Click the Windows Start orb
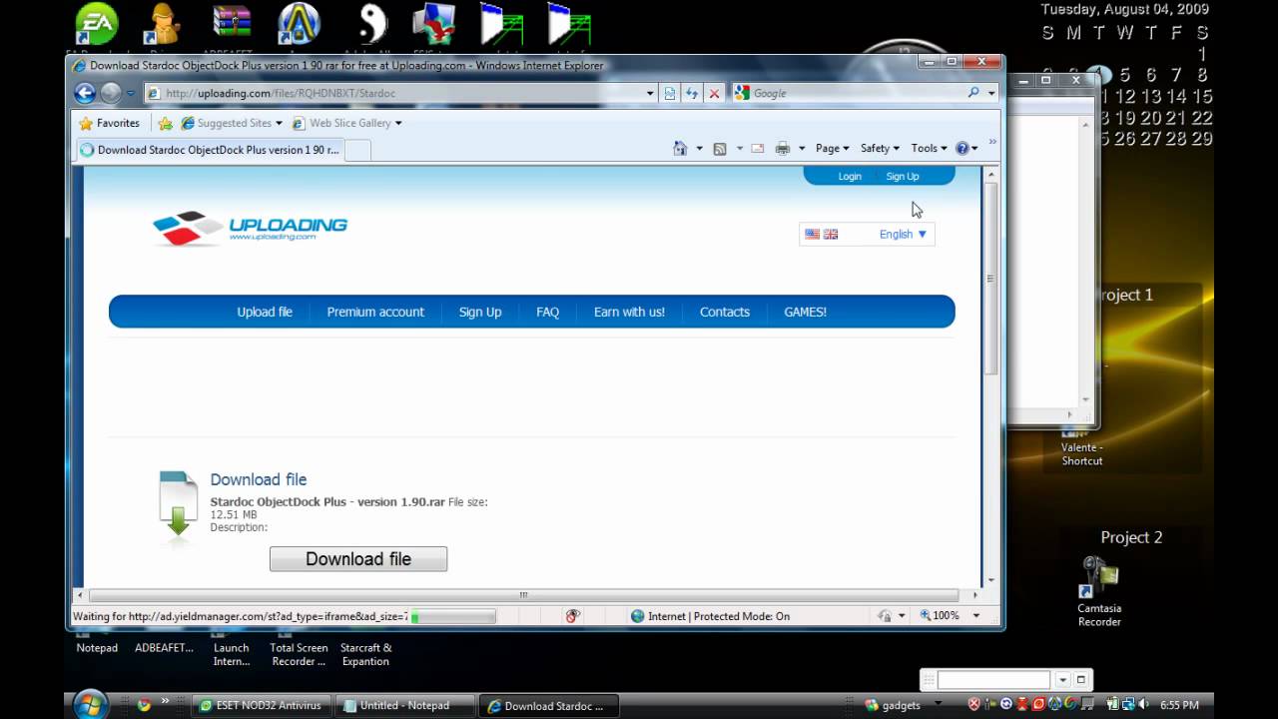 [91, 703]
